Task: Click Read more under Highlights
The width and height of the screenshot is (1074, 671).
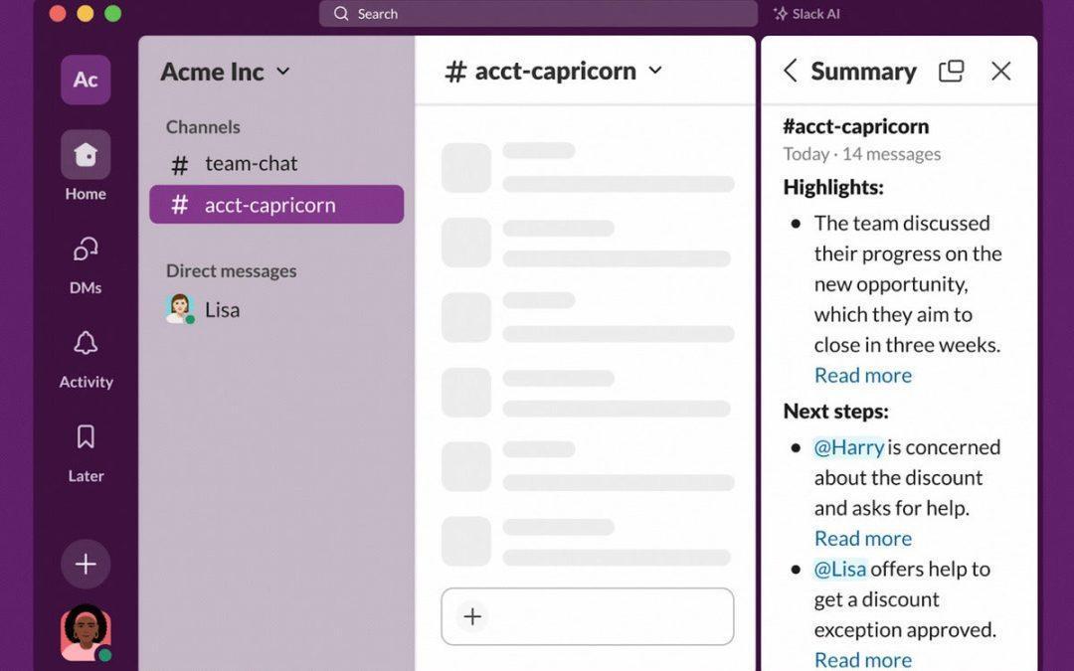Action: tap(863, 375)
